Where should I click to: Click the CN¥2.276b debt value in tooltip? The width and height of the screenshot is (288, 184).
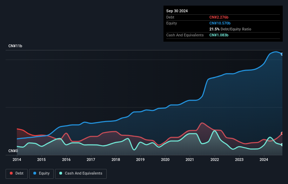point(219,17)
